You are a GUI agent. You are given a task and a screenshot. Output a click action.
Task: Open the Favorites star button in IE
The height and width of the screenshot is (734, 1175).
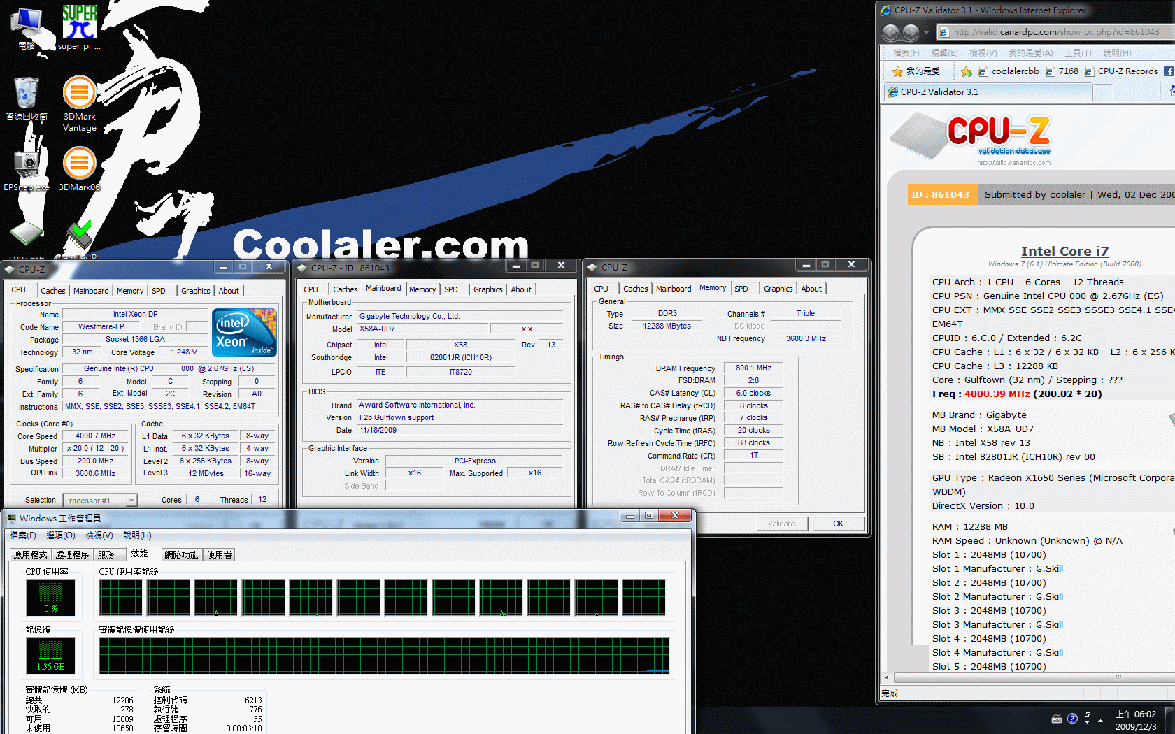[x=916, y=71]
